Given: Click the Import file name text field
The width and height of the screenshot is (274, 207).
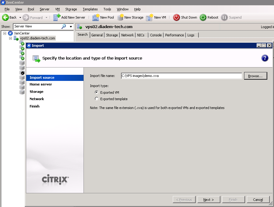Looking at the screenshot, I should pos(181,76).
